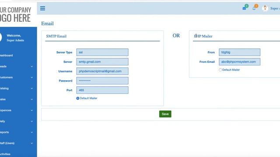Image resolution: width=280 pixels, height=157 pixels.
Task: Click the PHP Mailer From field
Action: pos(239,52)
